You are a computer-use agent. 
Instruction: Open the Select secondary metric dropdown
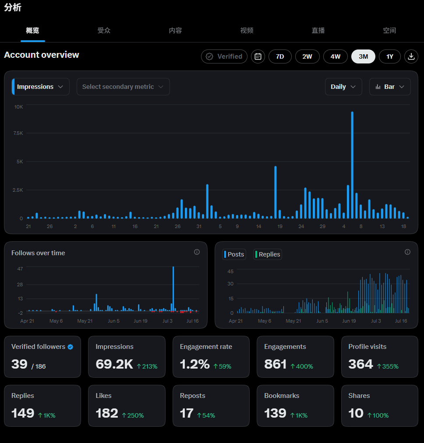click(123, 87)
